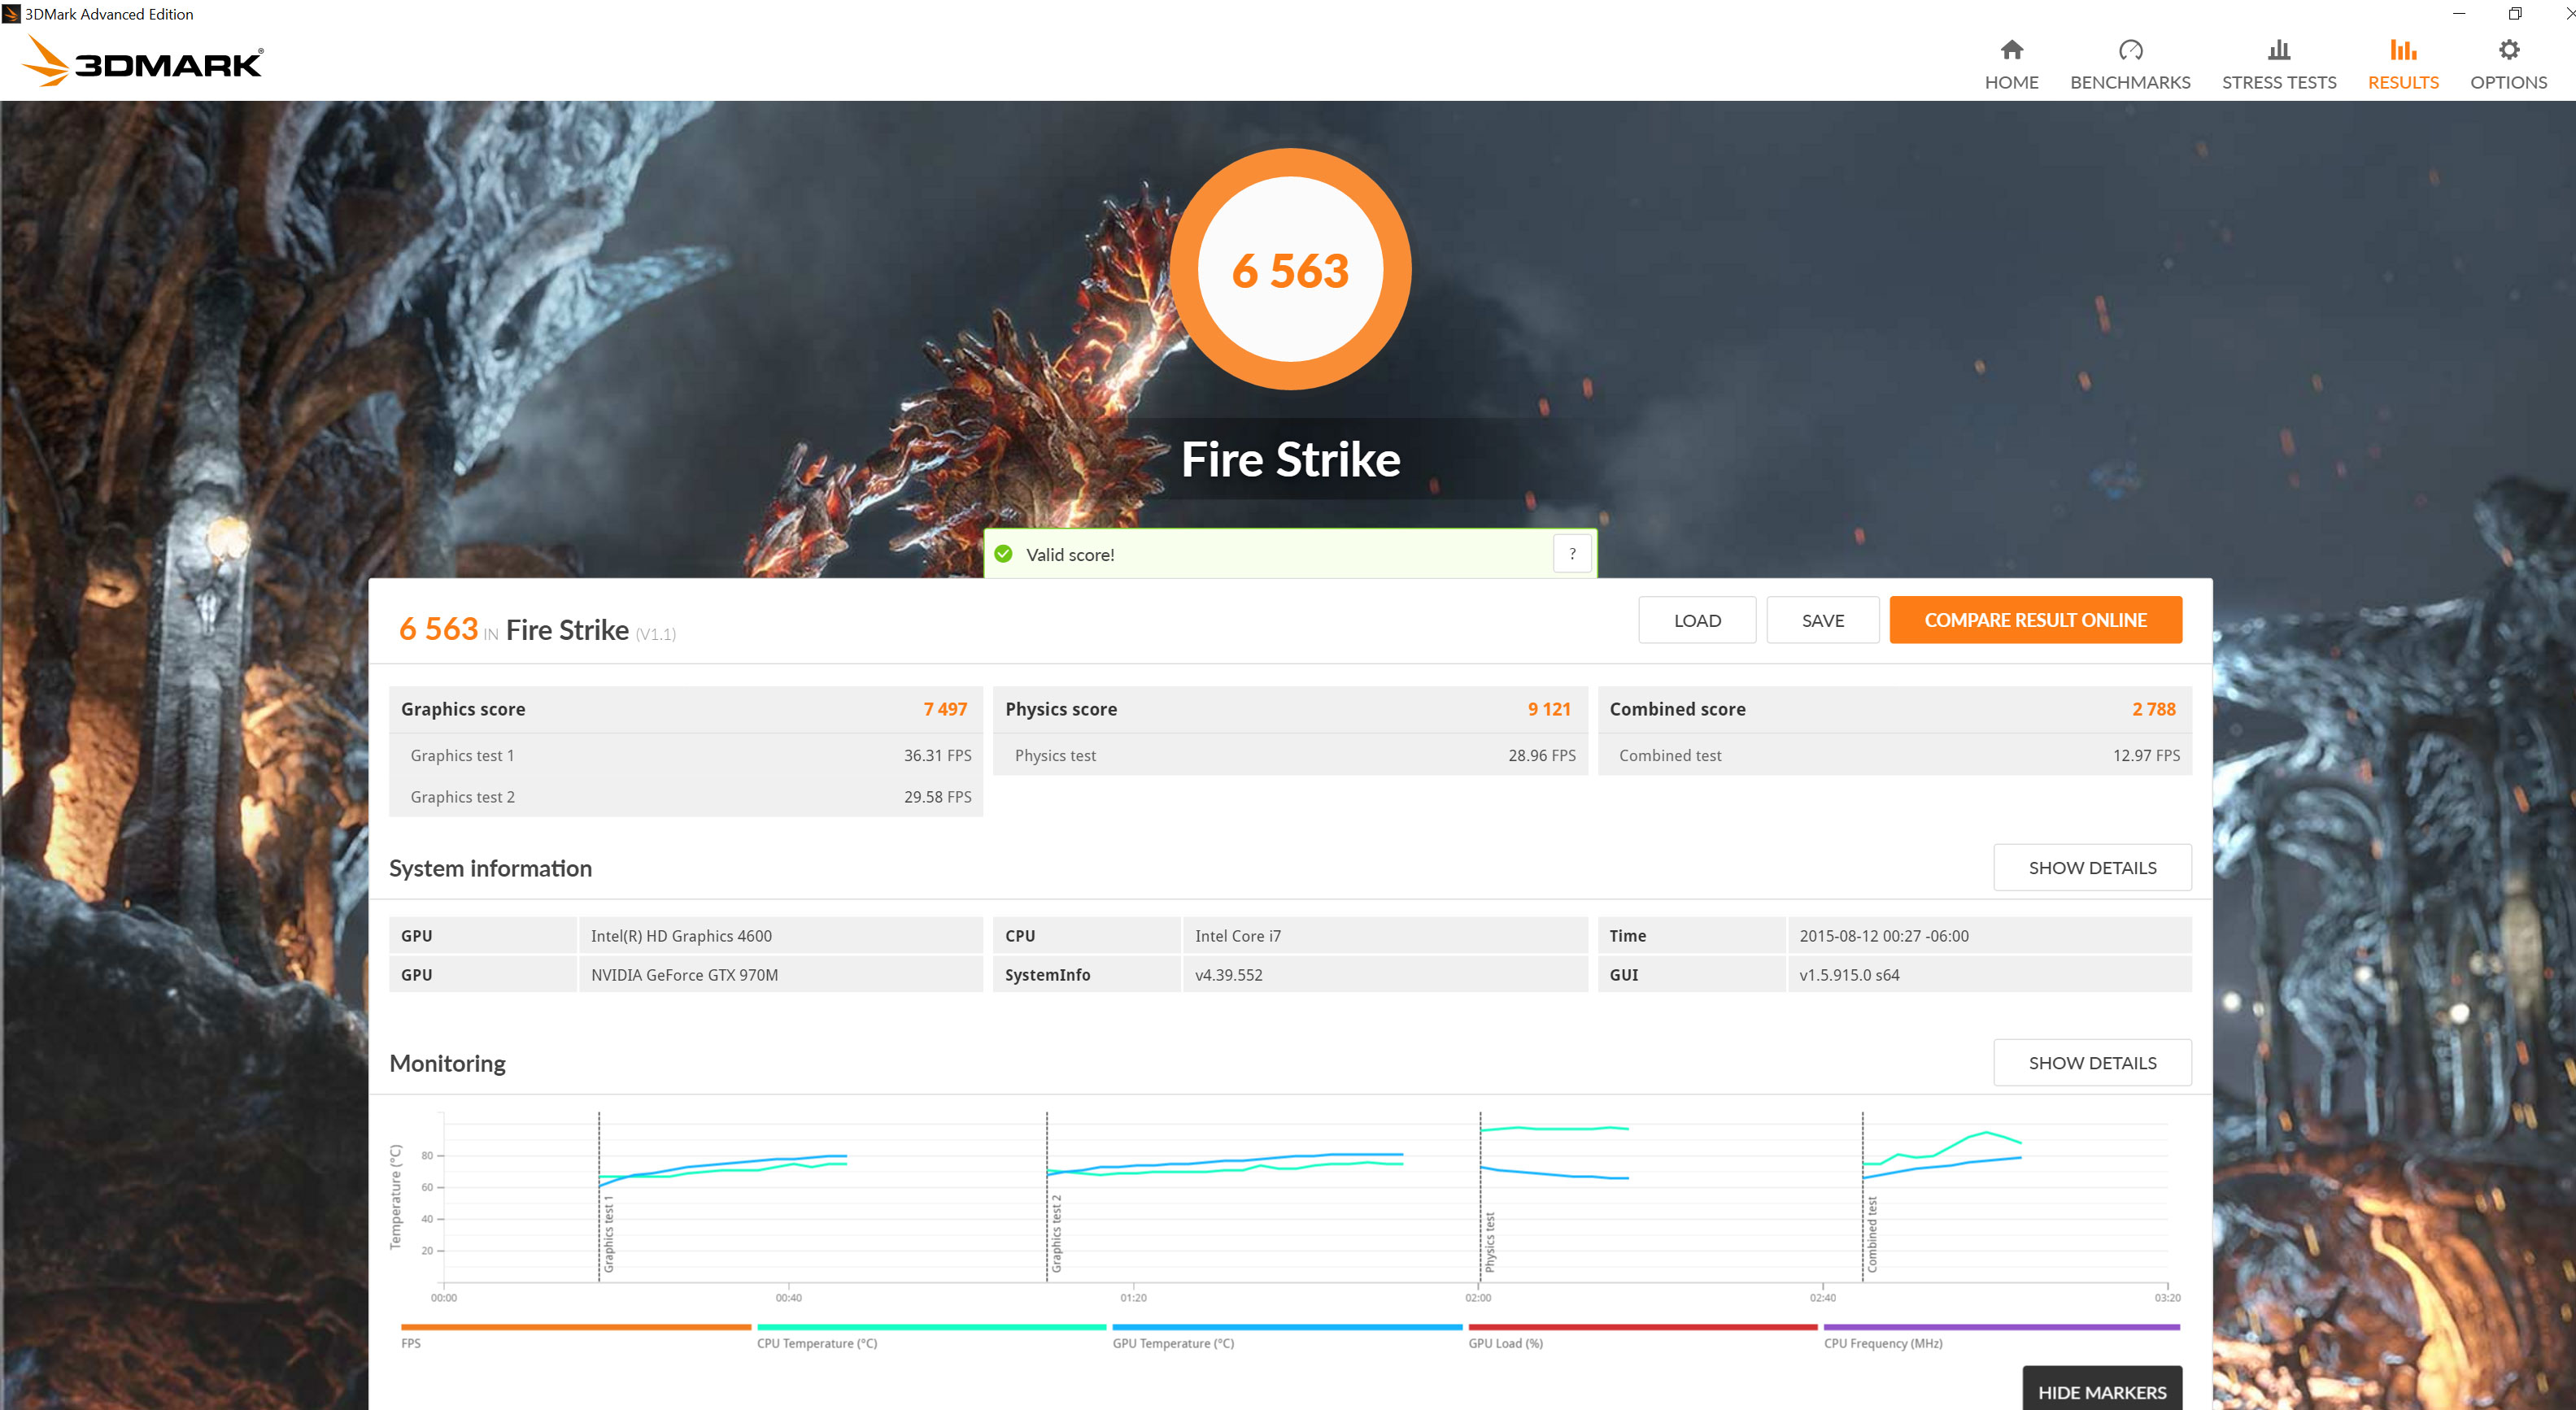This screenshot has width=2576, height=1410.
Task: Click the time value 2015-08-12 00:27
Action: pos(1883,935)
